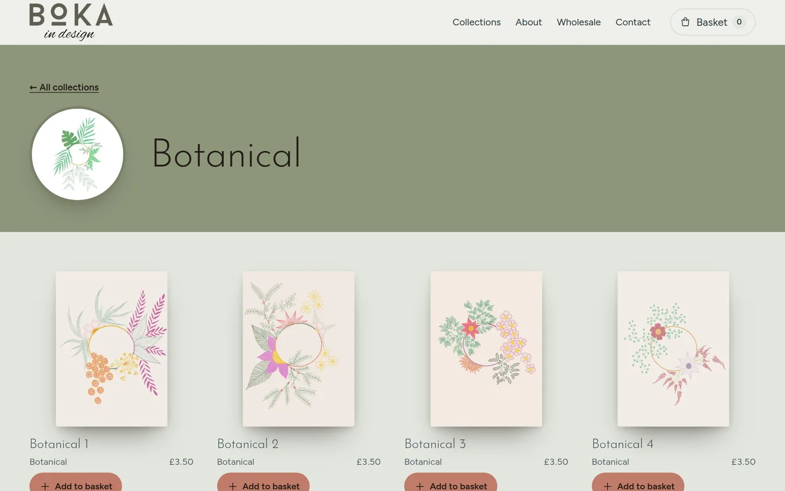Viewport: 785px width, 491px height.
Task: Select the Botanical 4 product title
Action: click(622, 444)
